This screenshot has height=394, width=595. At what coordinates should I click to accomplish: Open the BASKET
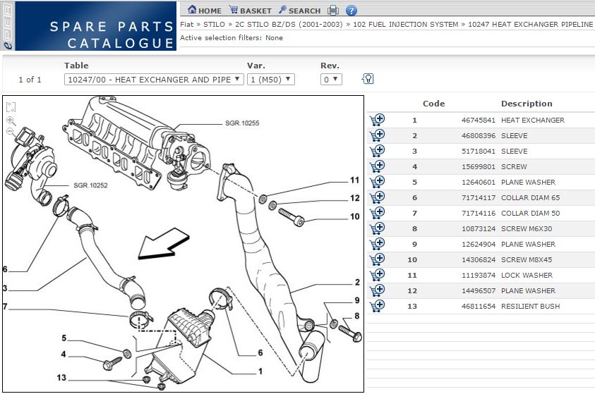pyautogui.click(x=250, y=11)
